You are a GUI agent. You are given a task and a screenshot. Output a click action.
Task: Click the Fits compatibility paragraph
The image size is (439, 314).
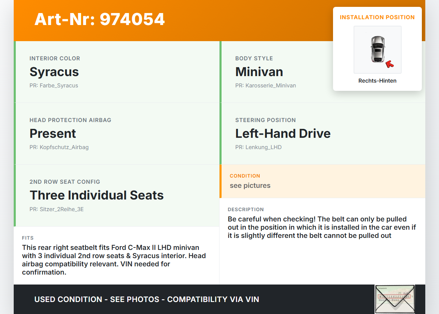pos(114,260)
